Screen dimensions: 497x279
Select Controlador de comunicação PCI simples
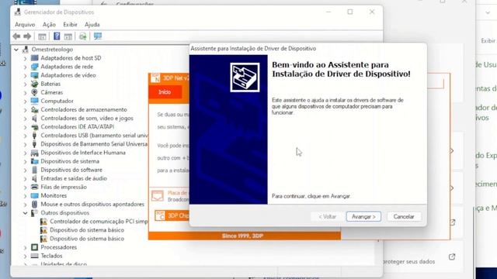click(x=99, y=222)
